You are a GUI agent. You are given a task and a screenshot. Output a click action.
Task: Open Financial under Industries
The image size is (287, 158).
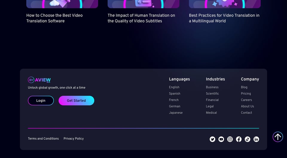[212, 100]
